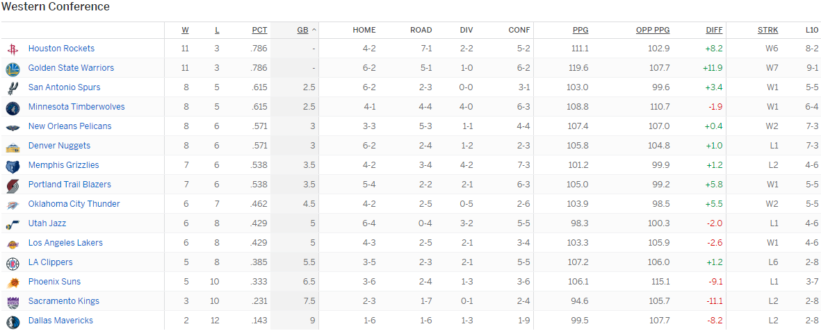Click the Dallas Mavericks logo icon

point(13,321)
